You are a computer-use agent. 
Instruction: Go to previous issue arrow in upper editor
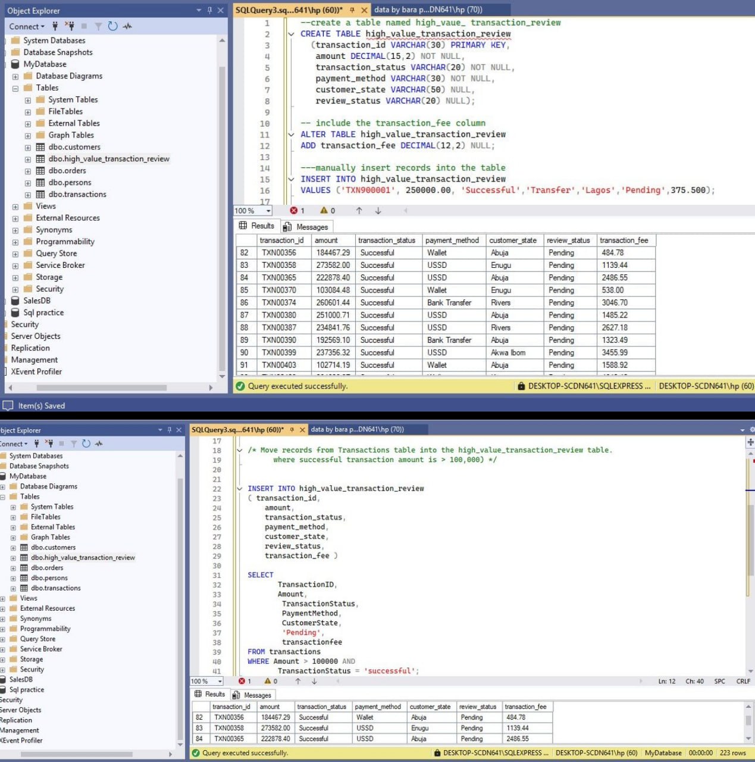359,211
